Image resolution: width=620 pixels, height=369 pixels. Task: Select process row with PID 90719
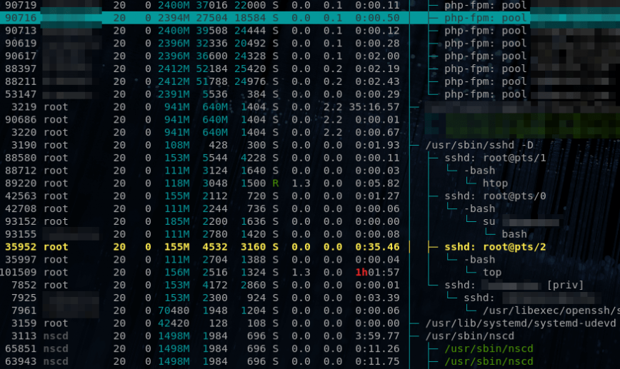(310, 5)
